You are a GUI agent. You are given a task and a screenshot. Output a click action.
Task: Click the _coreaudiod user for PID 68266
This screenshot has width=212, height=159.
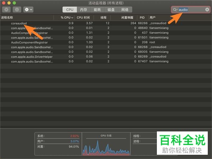[x=158, y=23]
